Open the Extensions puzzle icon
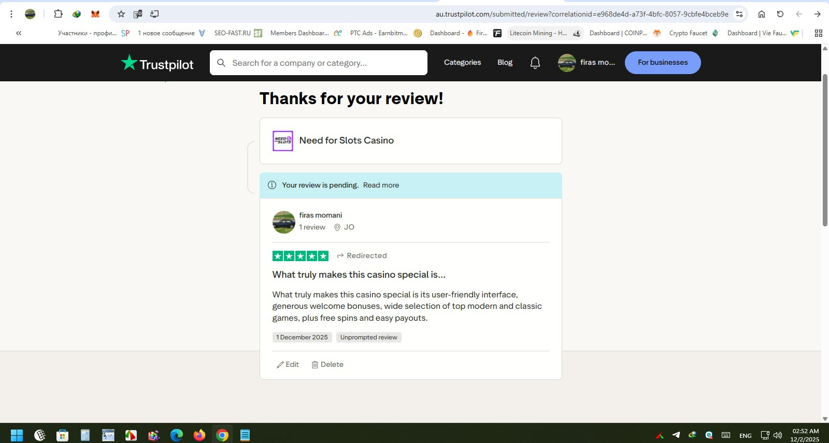 click(58, 14)
